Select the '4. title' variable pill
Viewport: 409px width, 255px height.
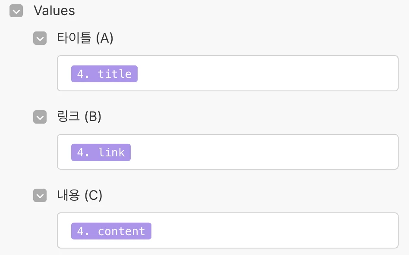click(104, 74)
